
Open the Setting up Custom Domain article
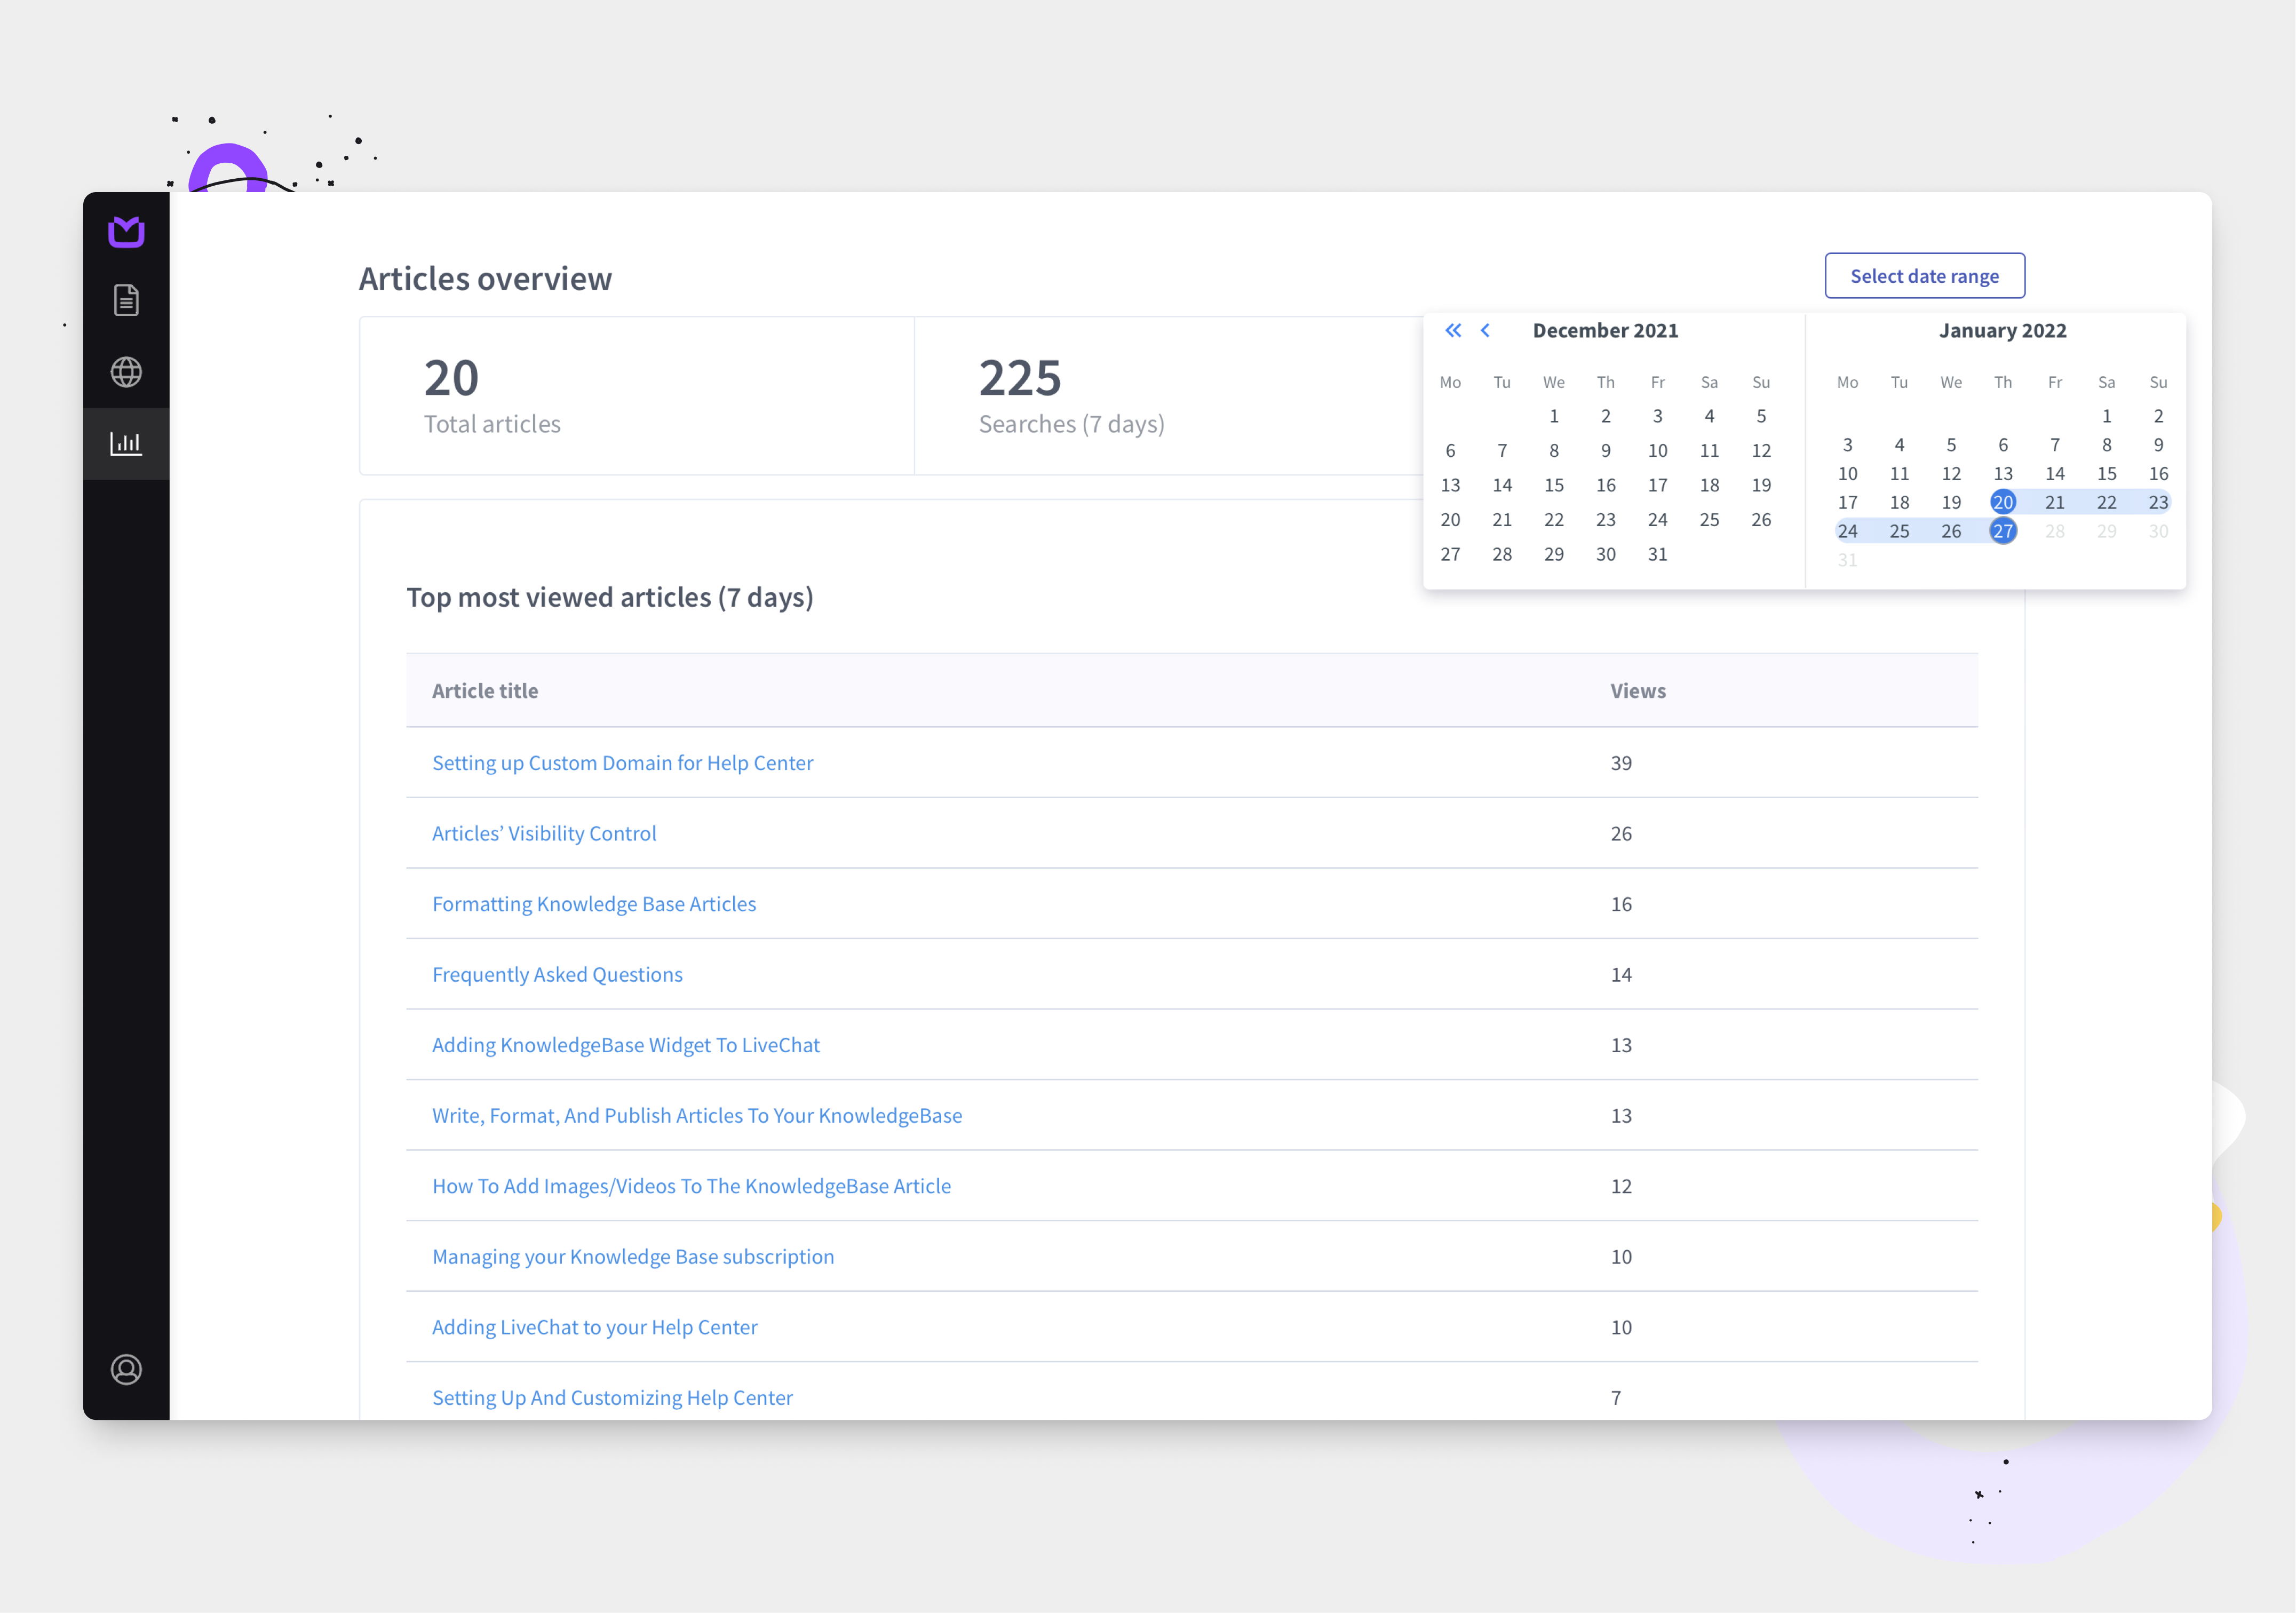(x=622, y=762)
